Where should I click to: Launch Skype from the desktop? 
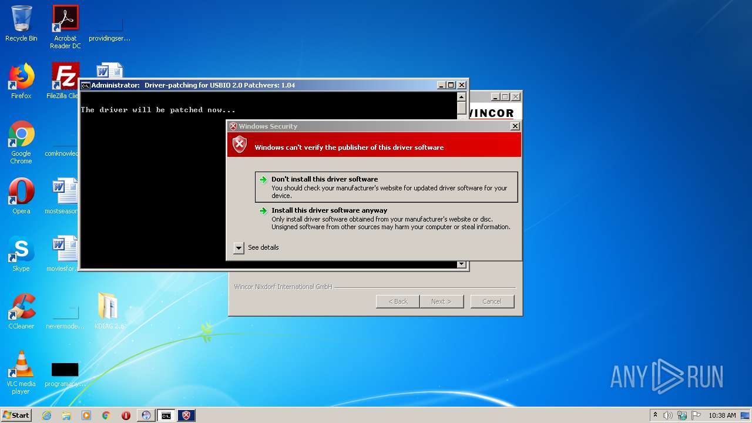(21, 254)
